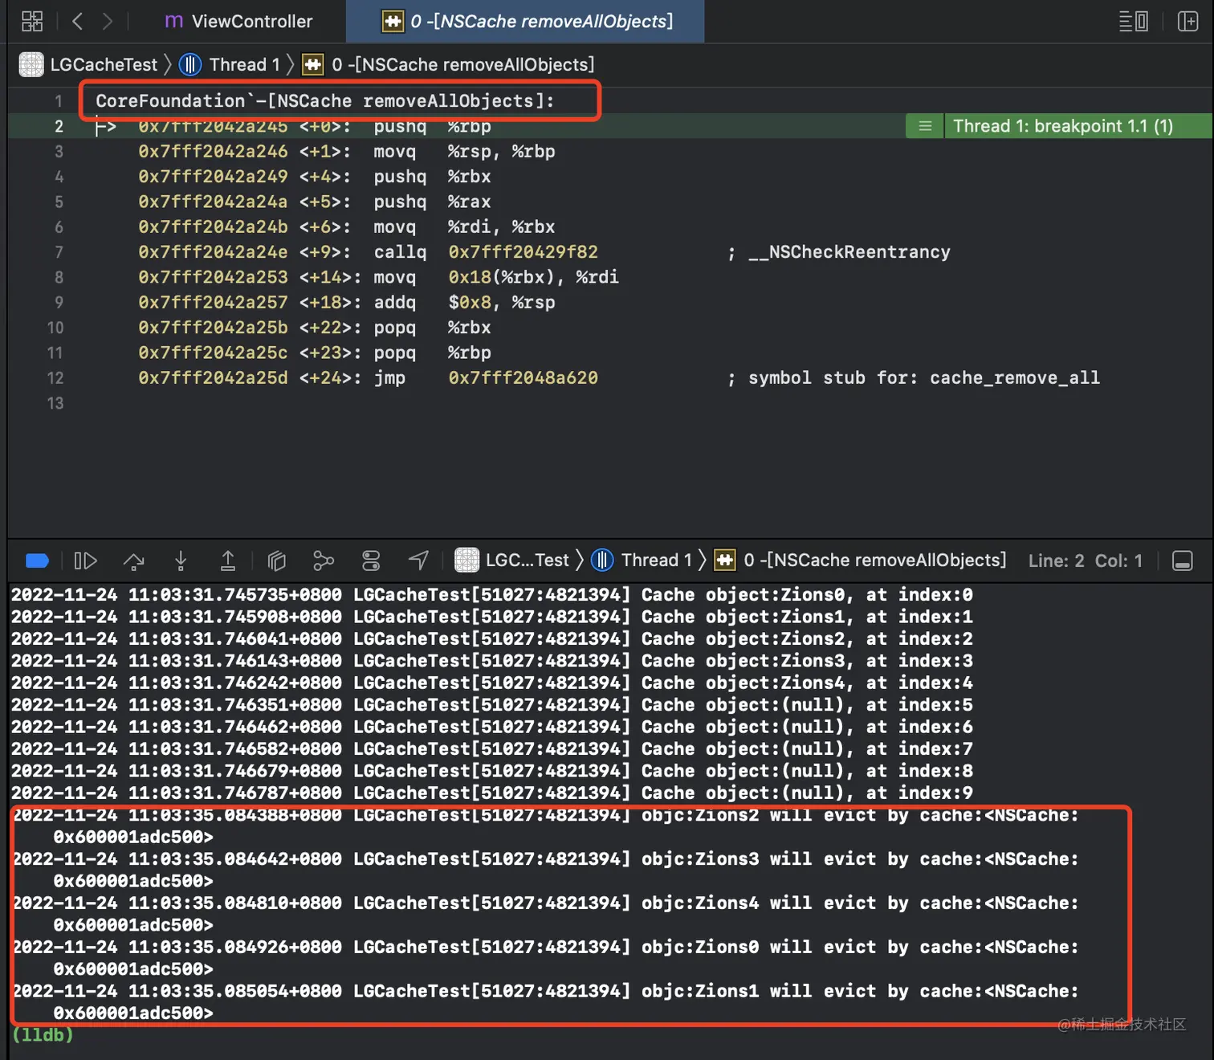This screenshot has height=1060, width=1214.
Task: Switch to the ViewController tab
Action: (x=238, y=21)
